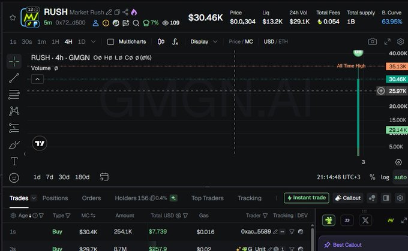Viewport: 408px width, 251px height.
Task: Select the pattern drawing tool
Action: click(x=14, y=111)
